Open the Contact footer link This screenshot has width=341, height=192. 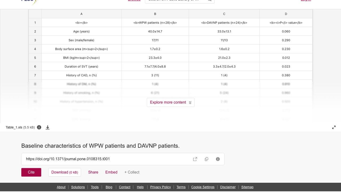(x=125, y=187)
